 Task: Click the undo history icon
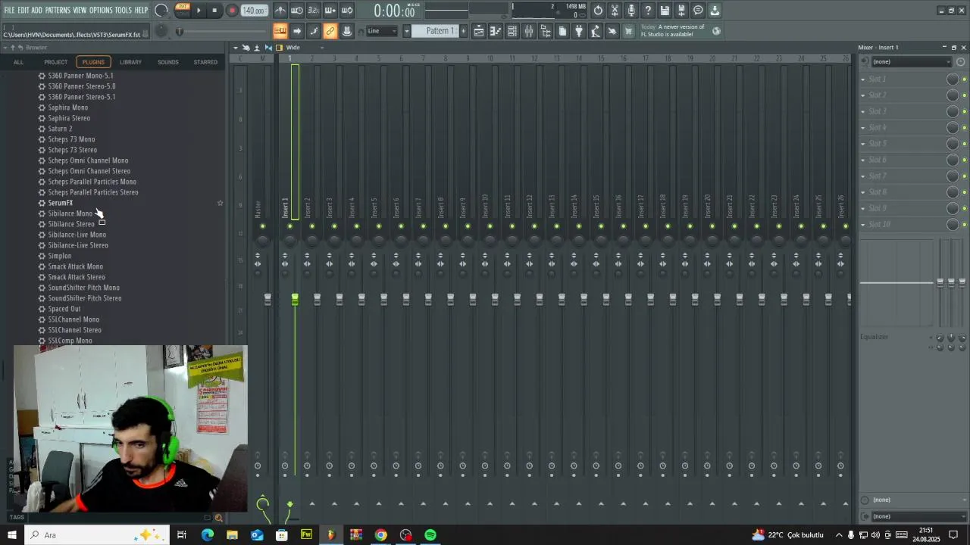pyautogui.click(x=598, y=11)
